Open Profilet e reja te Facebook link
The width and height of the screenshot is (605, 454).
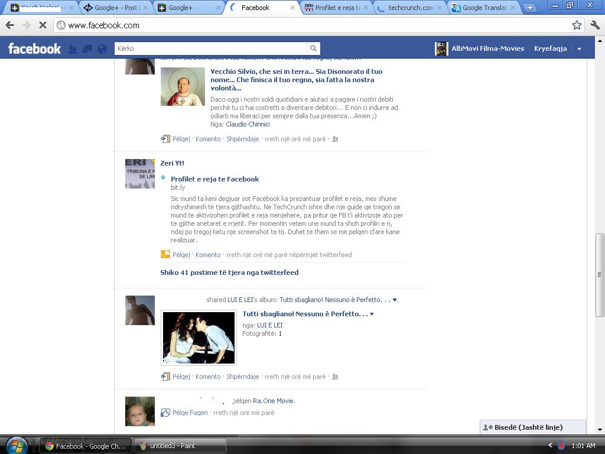pos(215,179)
